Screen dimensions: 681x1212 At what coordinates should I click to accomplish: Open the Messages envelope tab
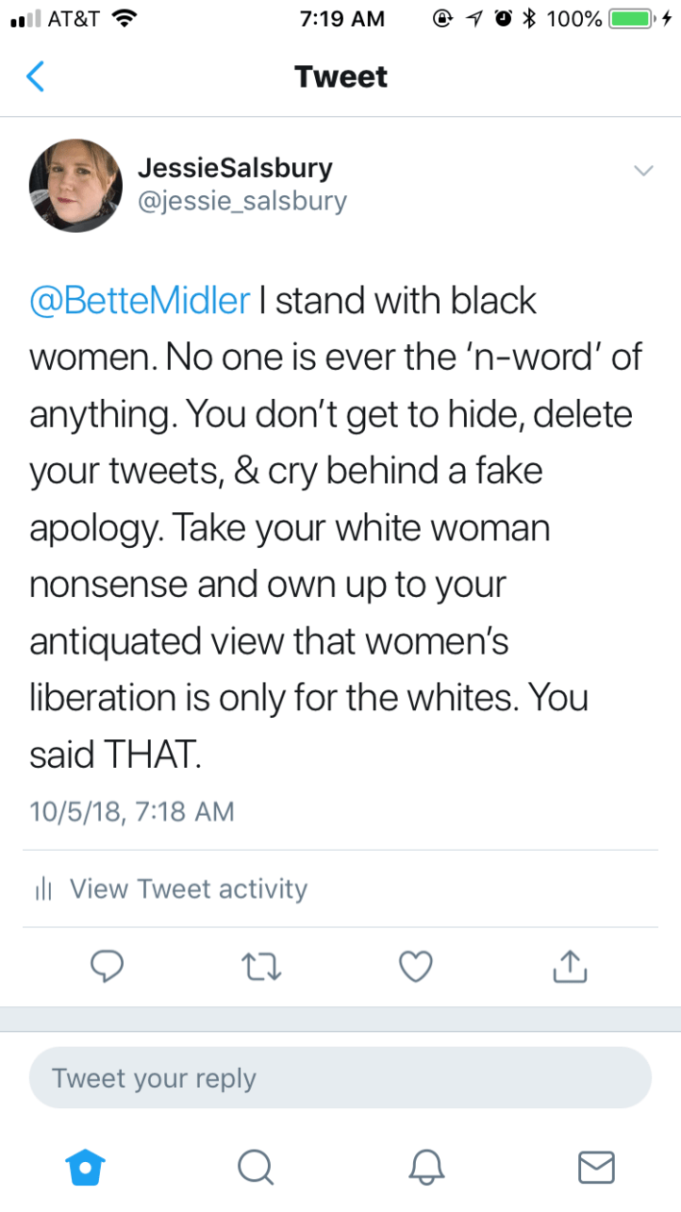pos(595,1167)
